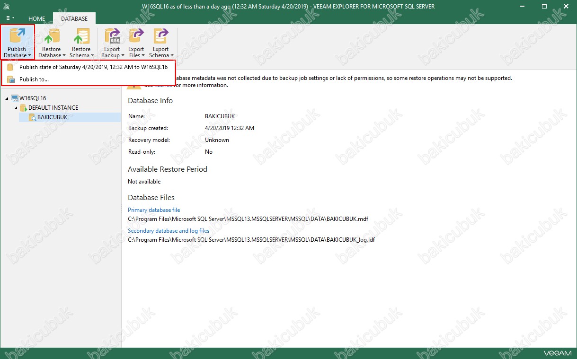The width and height of the screenshot is (577, 359).
Task: Click the Export Files ribbon icon
Action: (136, 36)
